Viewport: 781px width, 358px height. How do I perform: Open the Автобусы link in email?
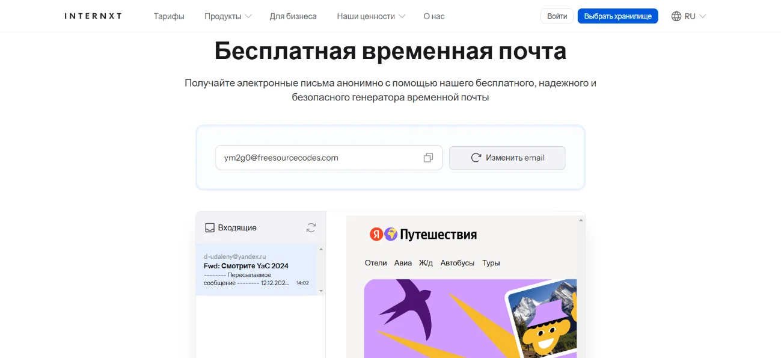458,263
